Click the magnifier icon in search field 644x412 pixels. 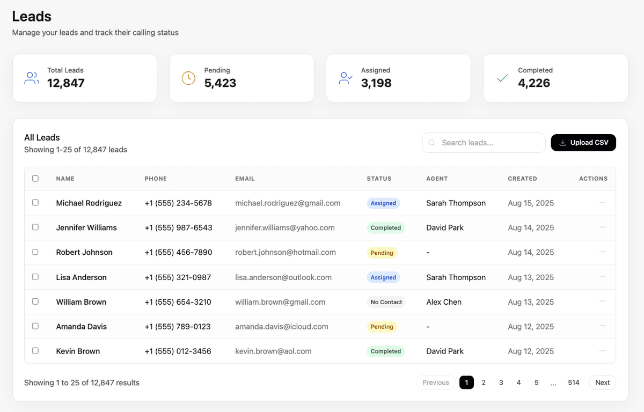click(x=431, y=143)
